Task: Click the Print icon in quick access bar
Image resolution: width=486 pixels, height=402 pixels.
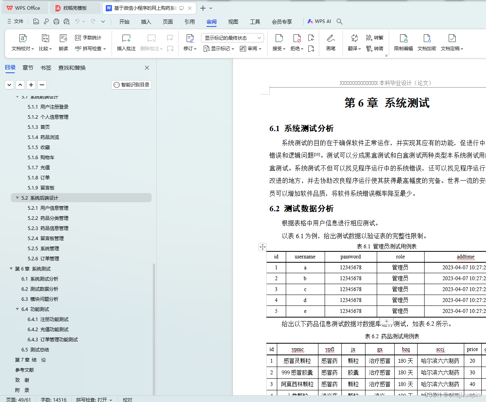Action: point(56,21)
